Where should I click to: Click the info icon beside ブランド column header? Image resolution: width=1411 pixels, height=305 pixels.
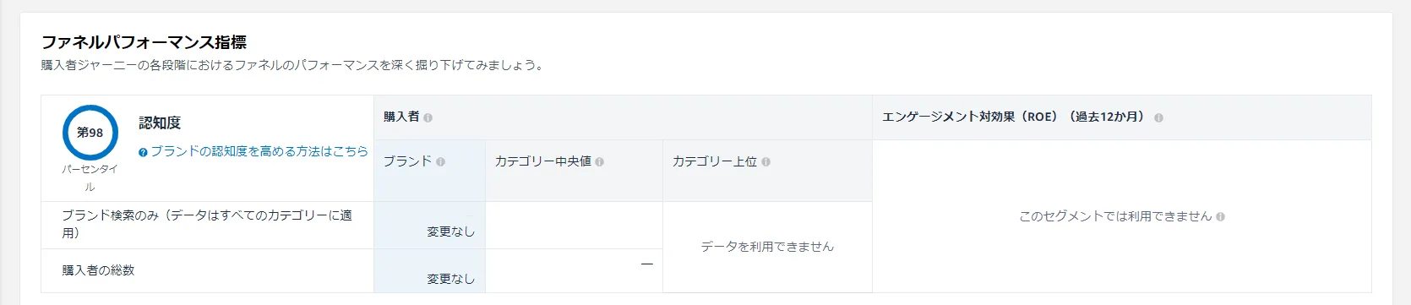(440, 162)
